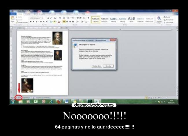The image size is (188, 136).
Task: Toggle the show paragraph marks (¶) icon
Action: pyautogui.click(x=88, y=18)
